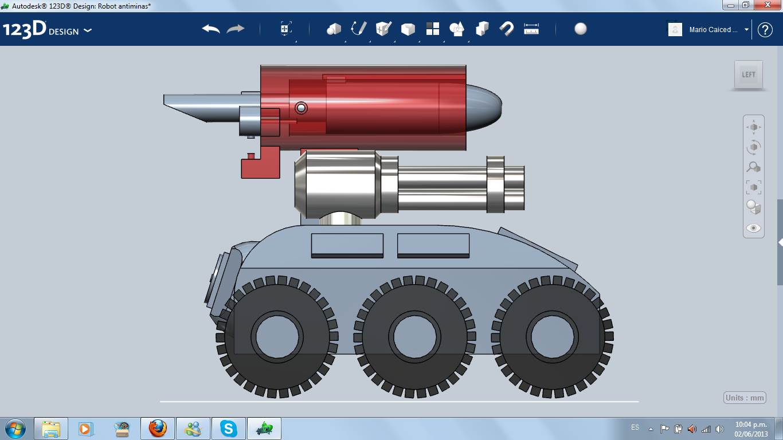Open the Combine tool
The height and width of the screenshot is (440, 783).
(x=482, y=29)
